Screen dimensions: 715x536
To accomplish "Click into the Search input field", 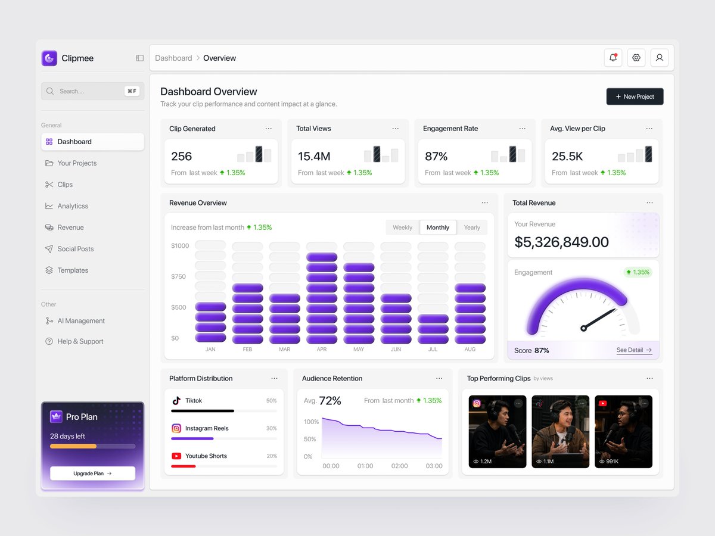I will click(x=92, y=91).
